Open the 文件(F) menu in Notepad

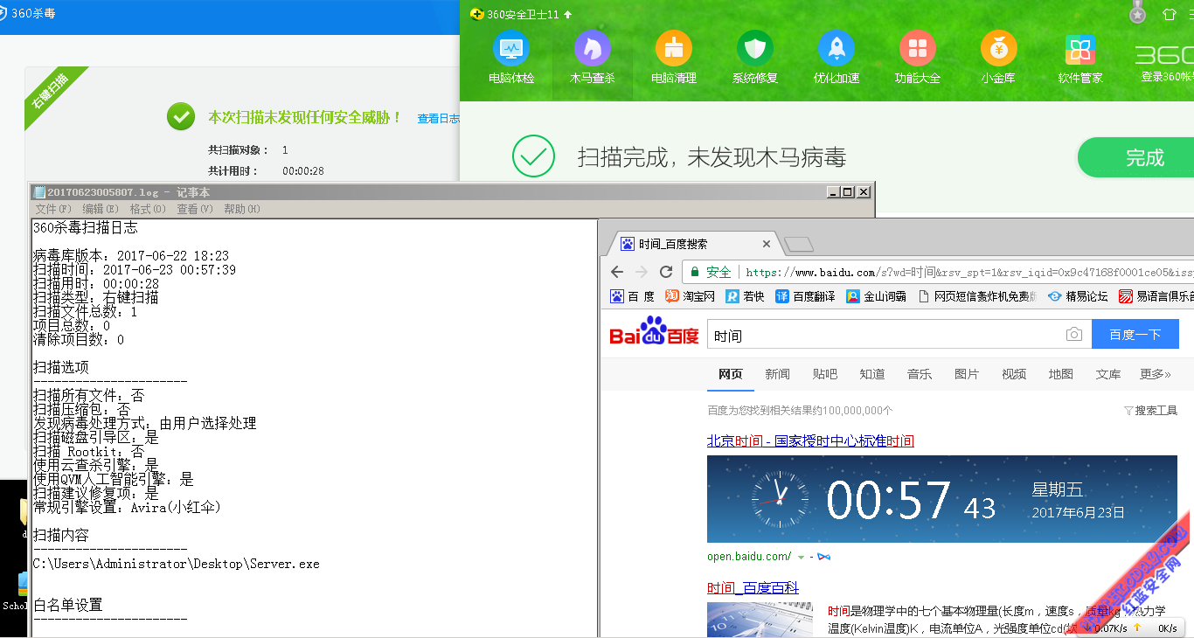coord(53,209)
